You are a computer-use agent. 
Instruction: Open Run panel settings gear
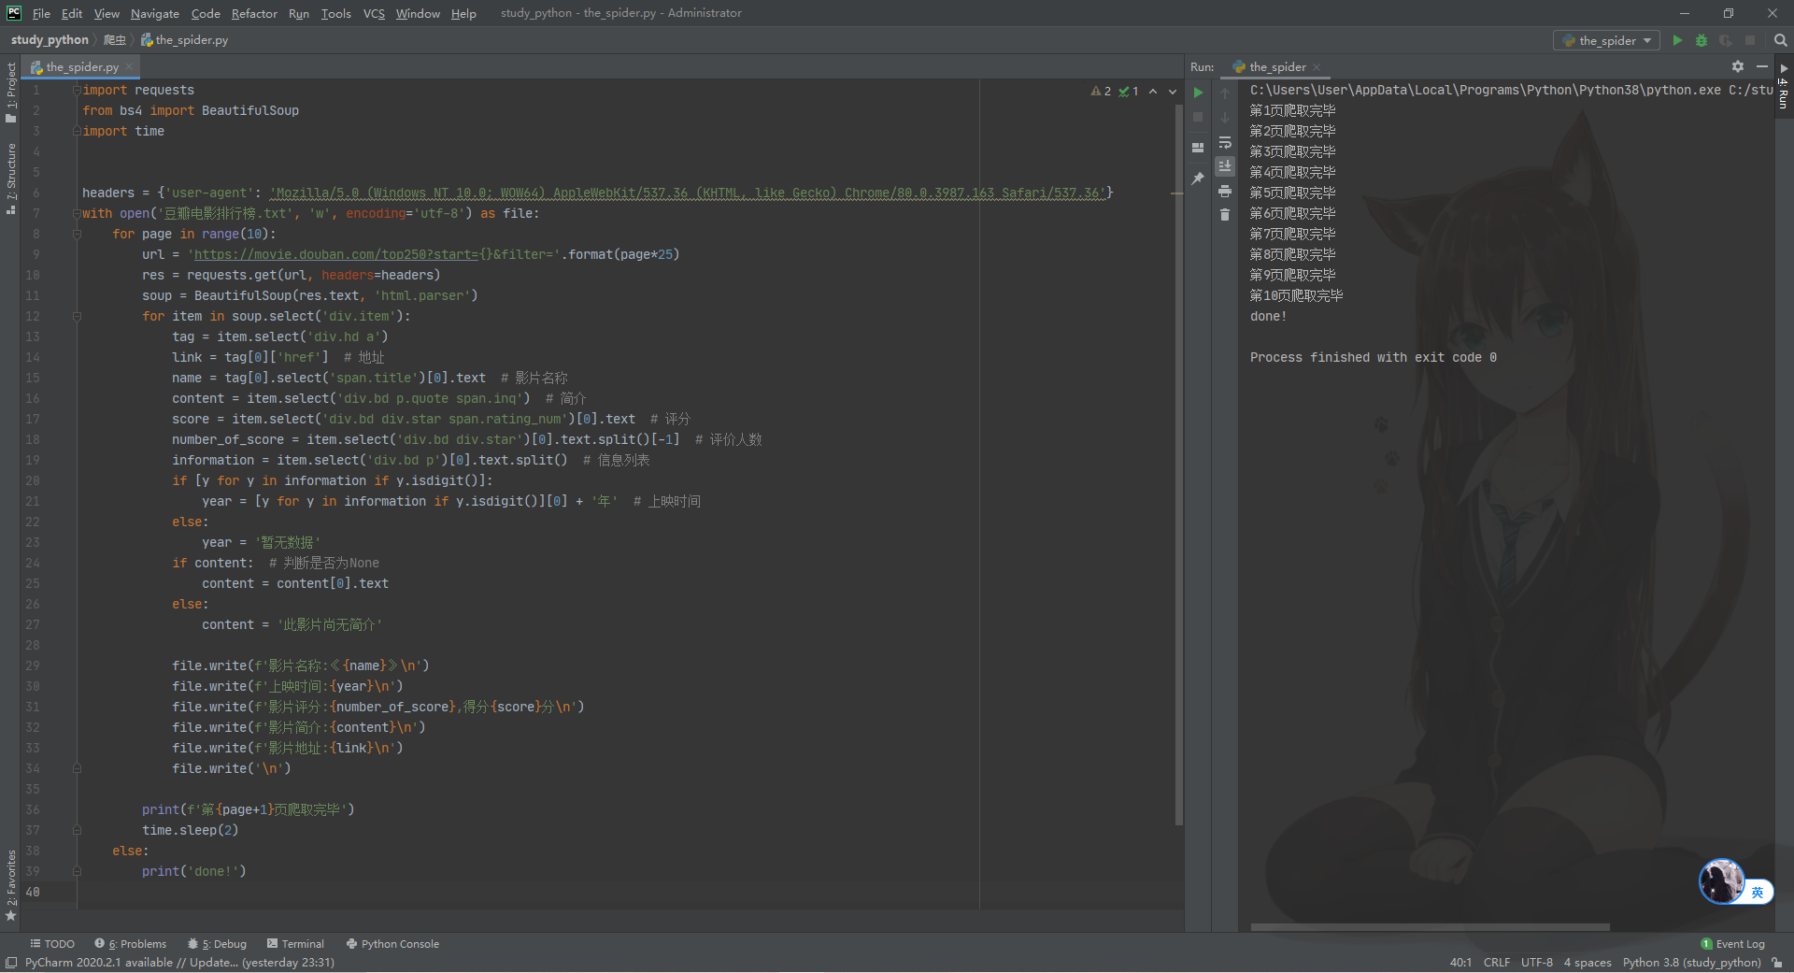click(x=1738, y=66)
